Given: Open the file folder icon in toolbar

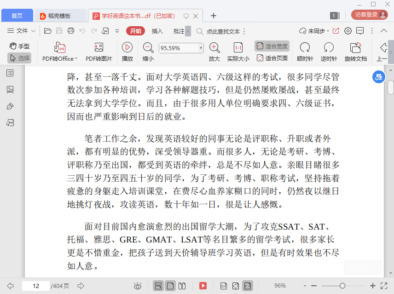Looking at the screenshot, I should point(47,31).
